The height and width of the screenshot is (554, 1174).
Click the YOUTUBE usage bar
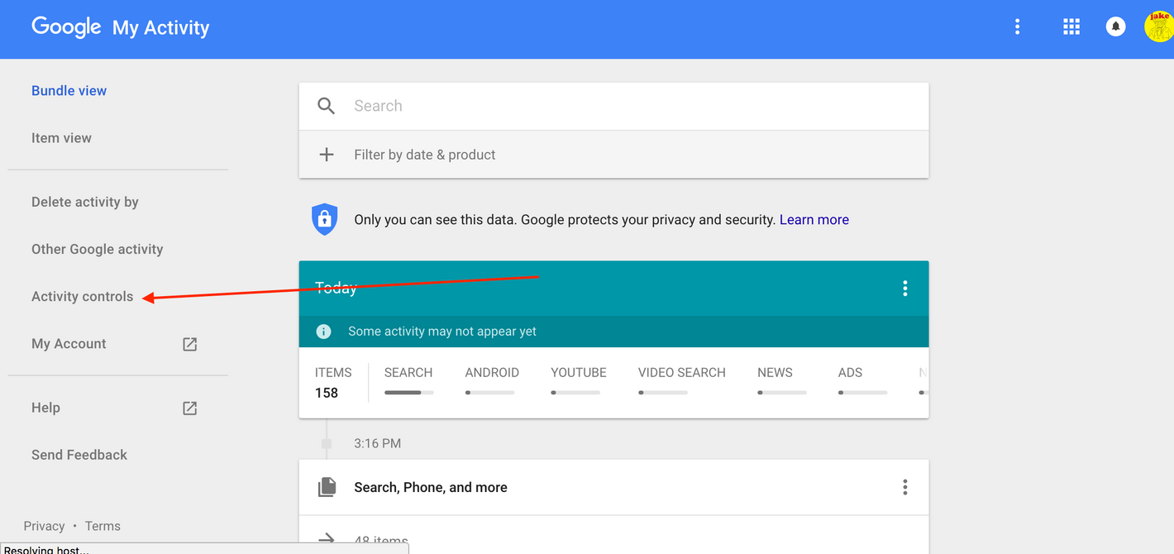[x=575, y=393]
